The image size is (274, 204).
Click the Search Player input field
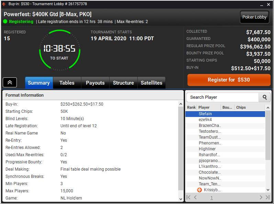point(222,97)
